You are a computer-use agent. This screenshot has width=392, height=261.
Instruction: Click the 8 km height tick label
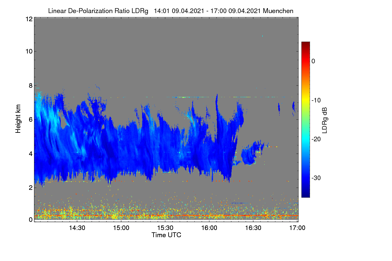tap(30, 85)
